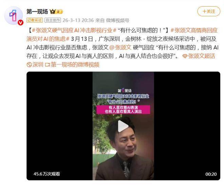Click the post timestamp 26-3-13 20:36
The width and height of the screenshot is (224, 188).
coord(78,20)
